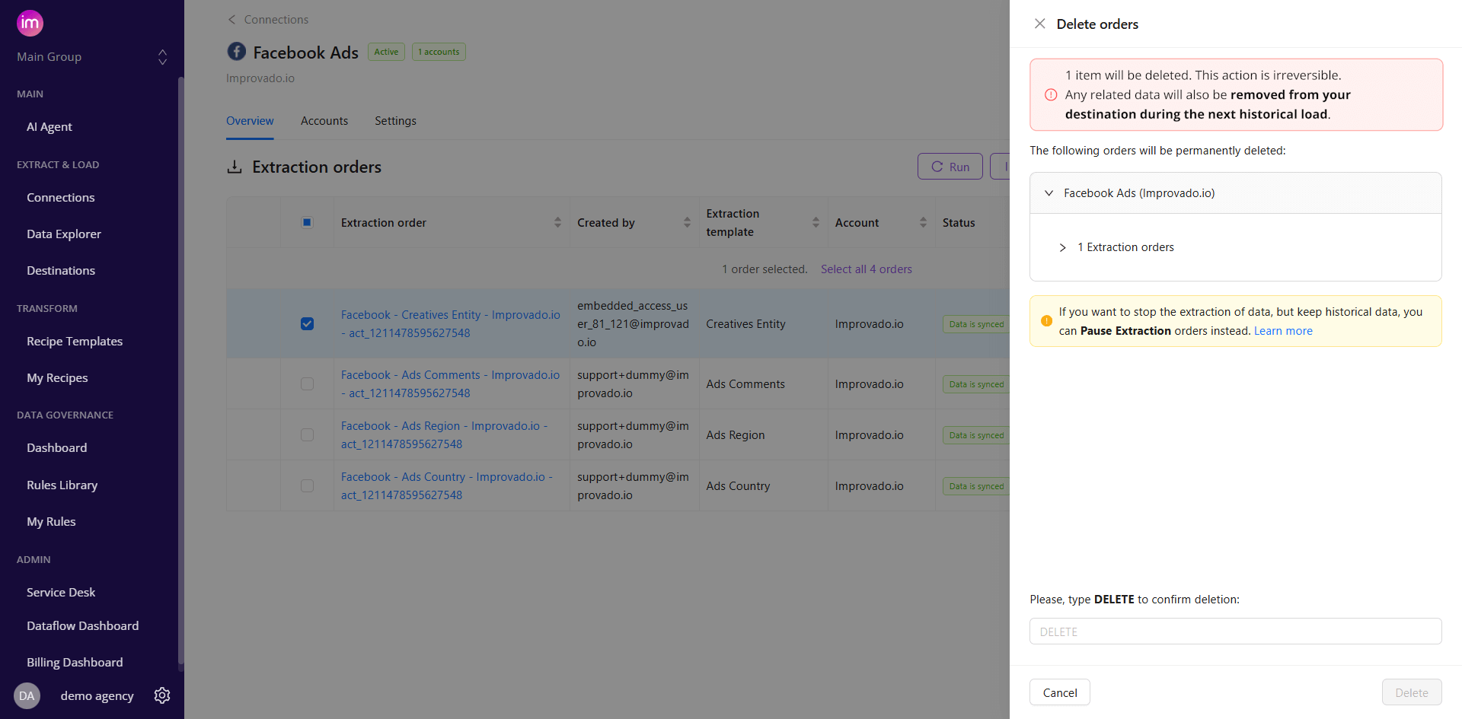Click the 1 accounts badge
Screen dimensions: 1462x719
coord(439,52)
